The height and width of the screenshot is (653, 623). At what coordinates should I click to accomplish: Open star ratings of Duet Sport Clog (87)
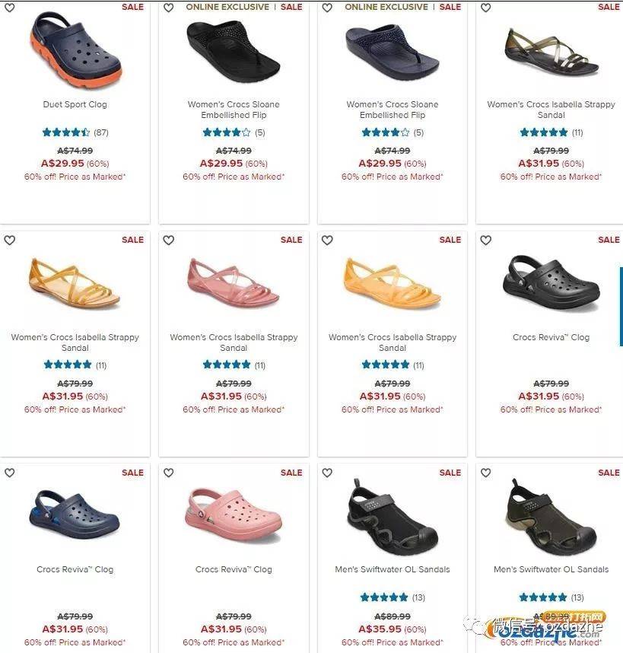(x=75, y=132)
